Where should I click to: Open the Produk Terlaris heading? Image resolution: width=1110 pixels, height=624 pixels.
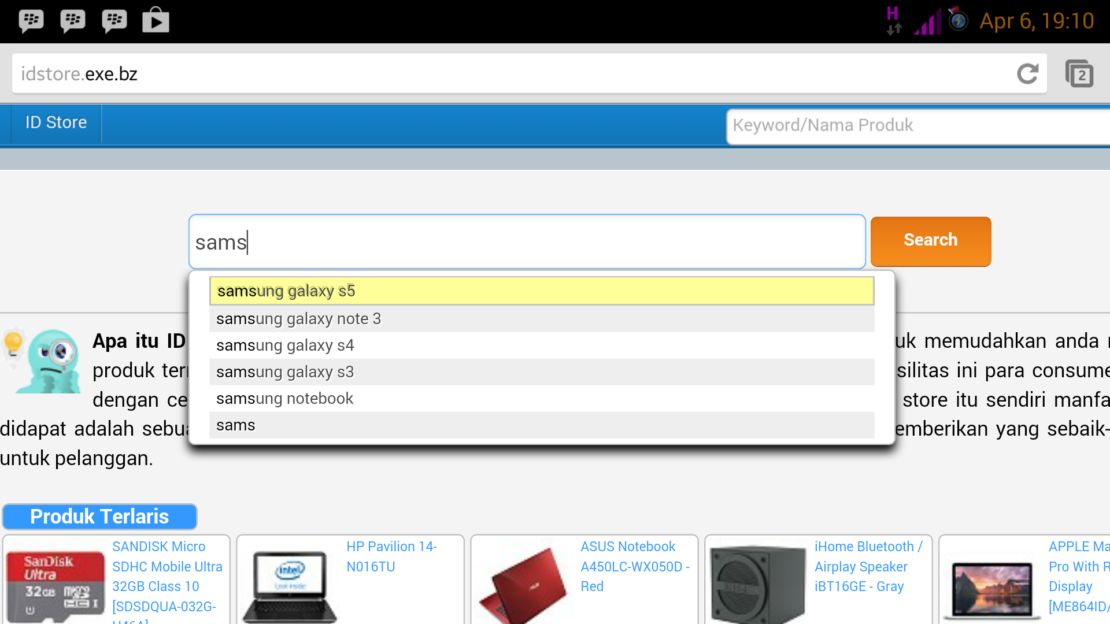click(x=99, y=517)
